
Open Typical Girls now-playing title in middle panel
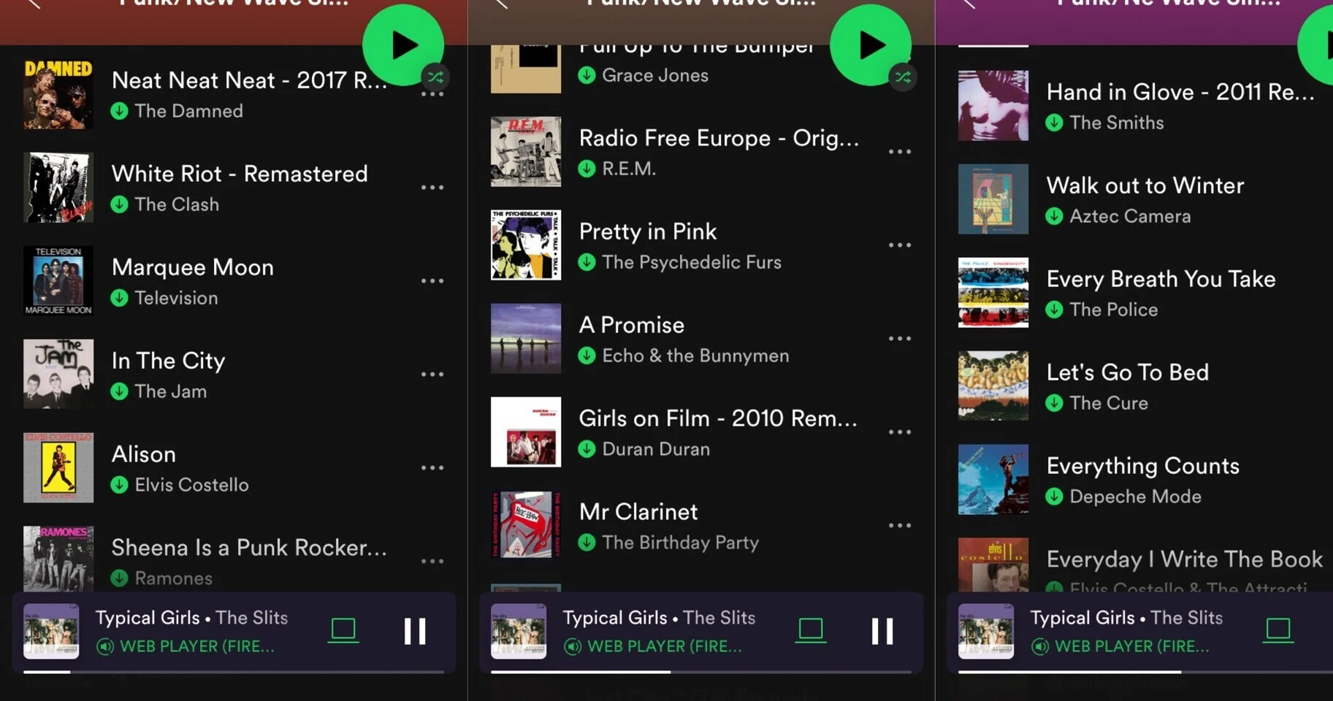pos(615,618)
